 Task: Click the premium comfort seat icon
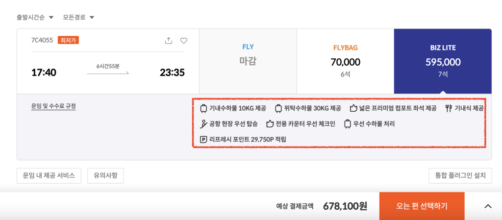pyautogui.click(x=353, y=108)
